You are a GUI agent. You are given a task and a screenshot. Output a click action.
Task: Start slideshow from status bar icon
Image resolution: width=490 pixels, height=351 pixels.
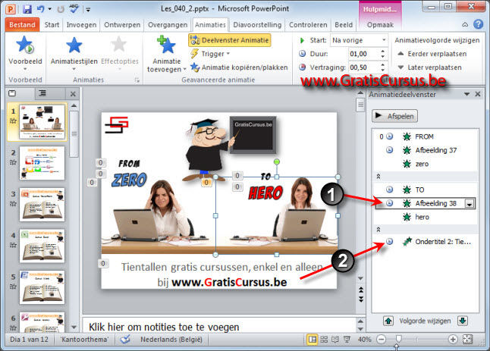pyautogui.click(x=347, y=339)
